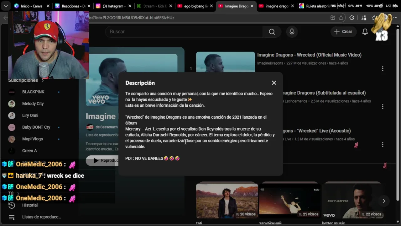Click the Imagine playlist title heading
Viewport: 401px width, 226px height.
click(101, 116)
